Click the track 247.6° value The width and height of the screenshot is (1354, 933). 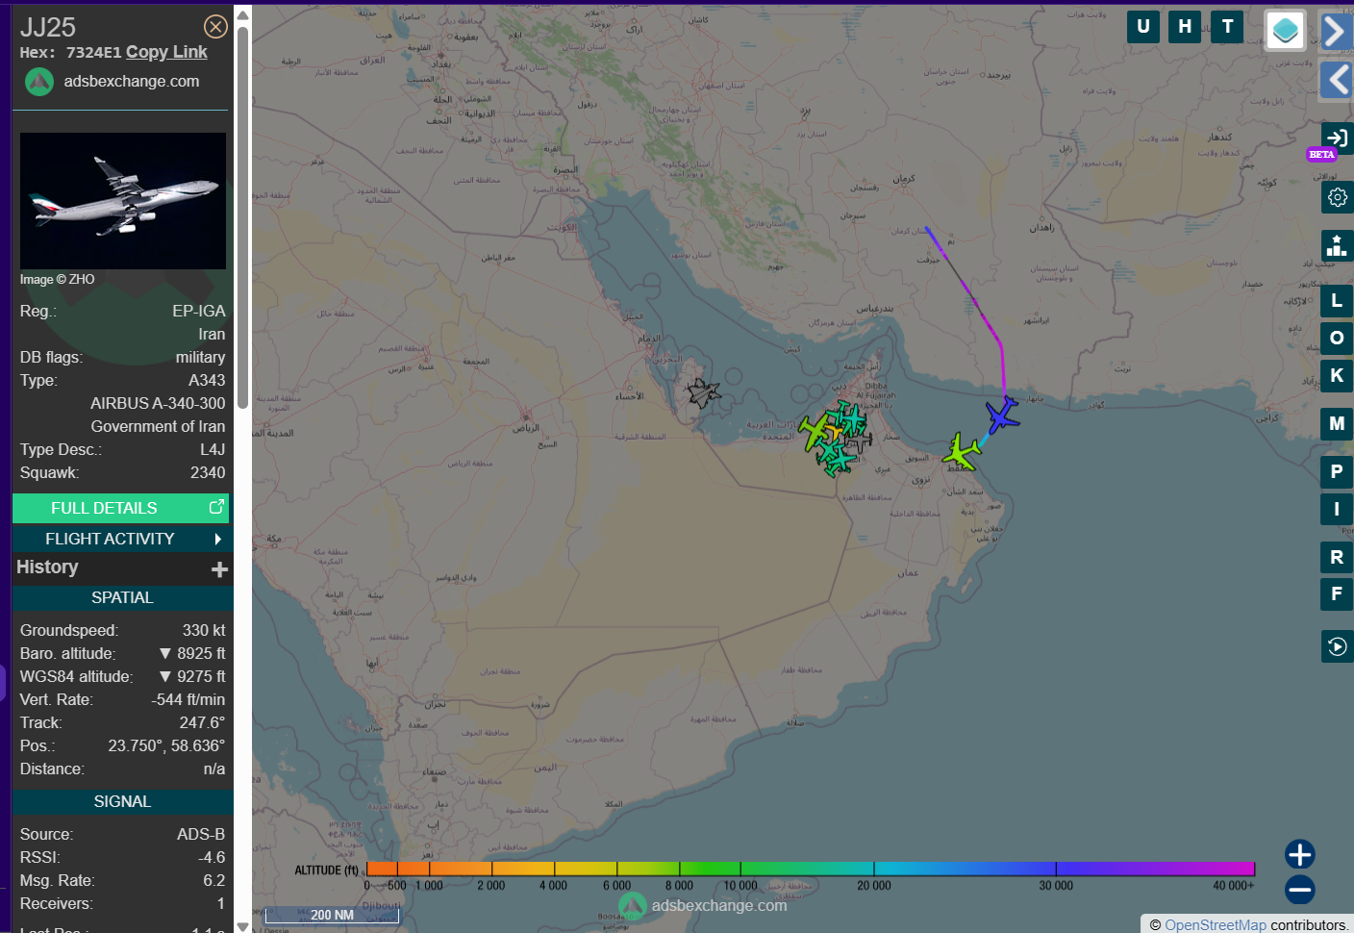(x=202, y=722)
